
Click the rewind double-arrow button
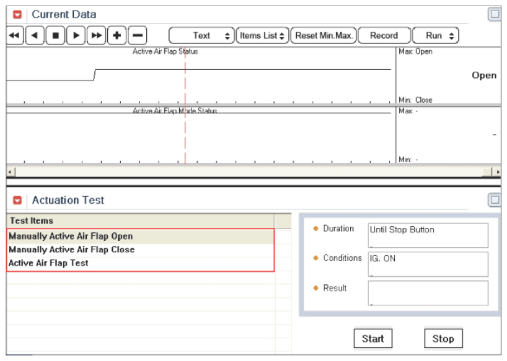pyautogui.click(x=15, y=35)
